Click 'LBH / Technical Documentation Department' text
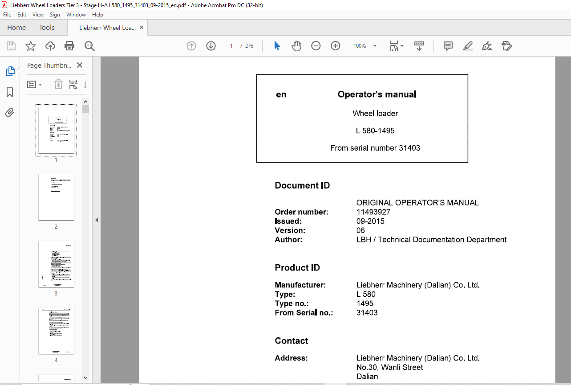Image resolution: width=571 pixels, height=385 pixels. [x=431, y=240]
